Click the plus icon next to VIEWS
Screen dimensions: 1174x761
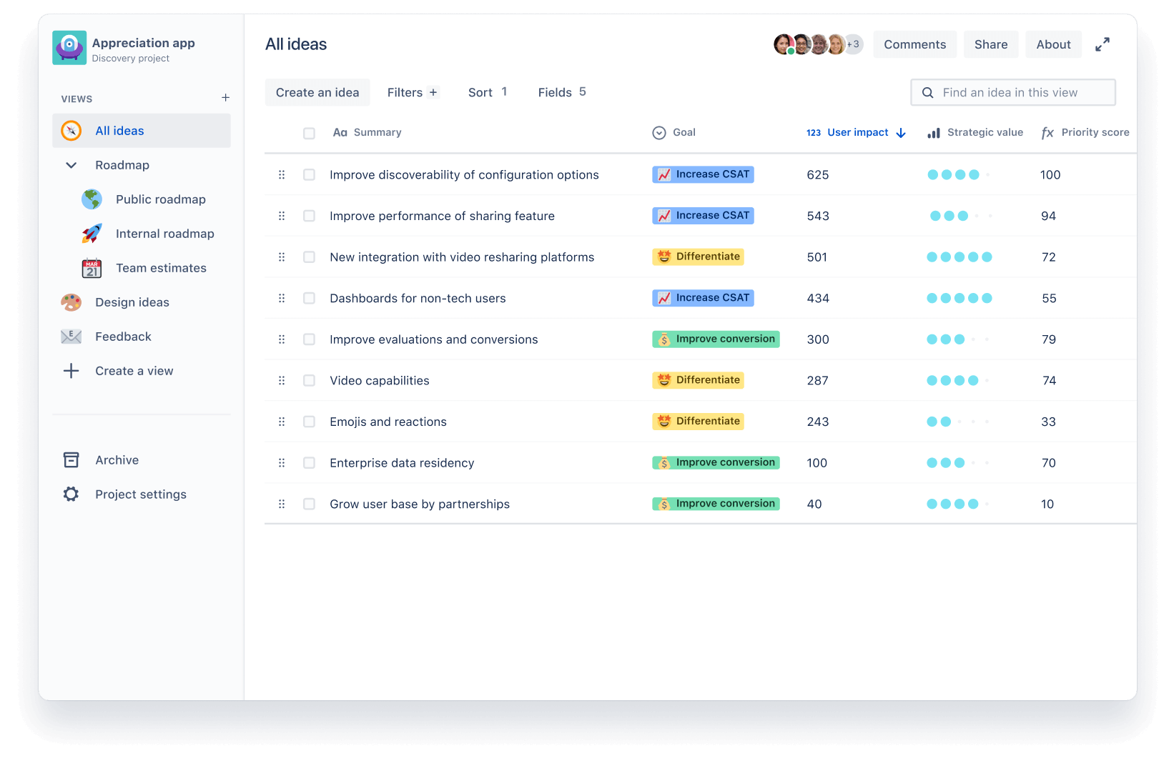coord(225,98)
